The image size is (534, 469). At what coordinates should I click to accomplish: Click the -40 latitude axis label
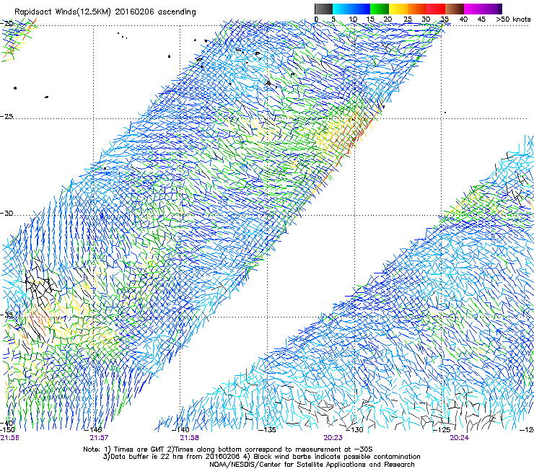pyautogui.click(x=6, y=424)
